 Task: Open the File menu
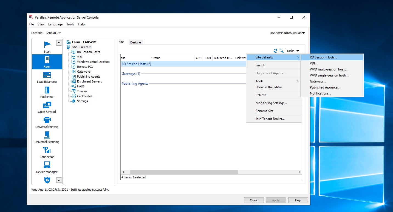(x=31, y=24)
